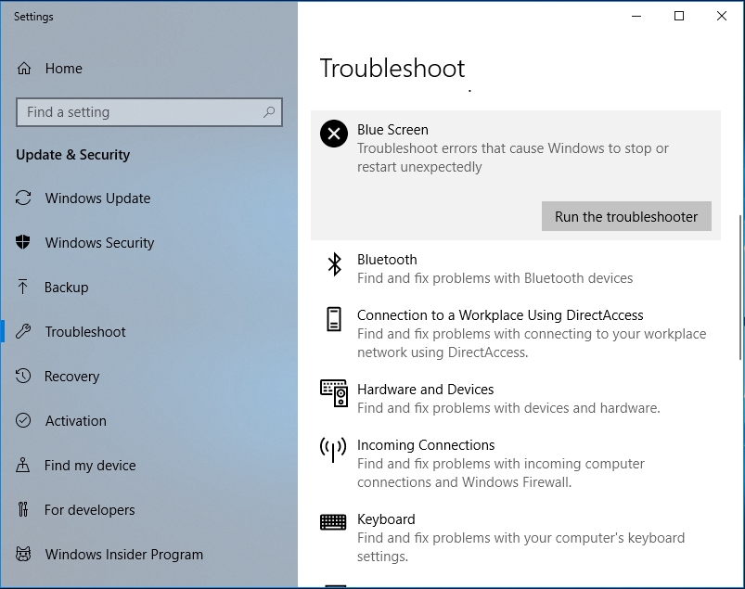Click the For developers tools icon
The width and height of the screenshot is (745, 589).
pyautogui.click(x=23, y=509)
